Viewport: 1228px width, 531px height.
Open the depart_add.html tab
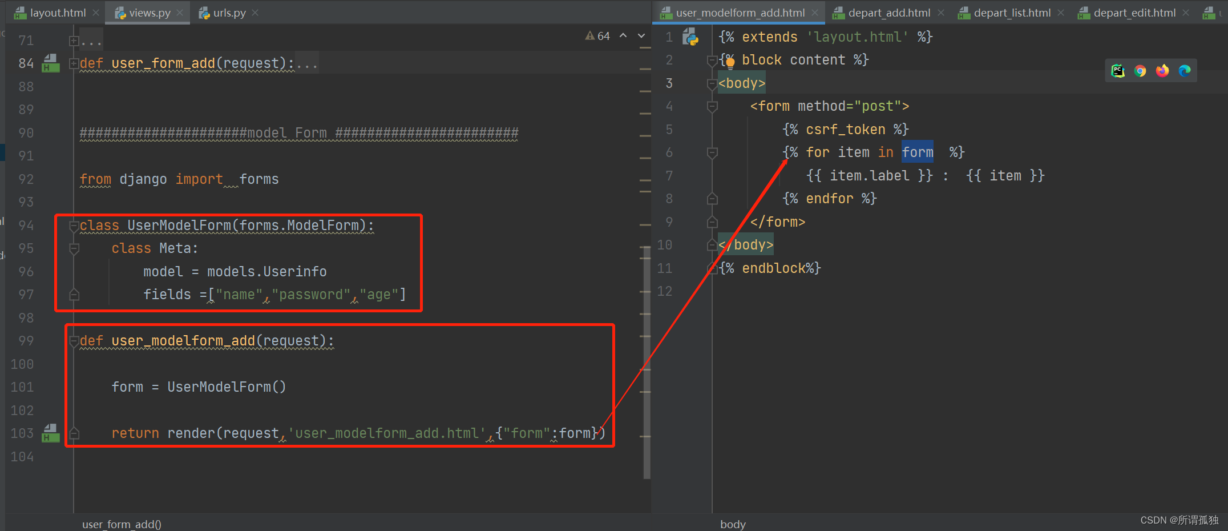click(x=889, y=13)
